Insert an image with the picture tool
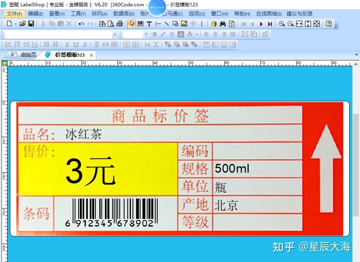The height and width of the screenshot is (262, 360). (x=183, y=24)
